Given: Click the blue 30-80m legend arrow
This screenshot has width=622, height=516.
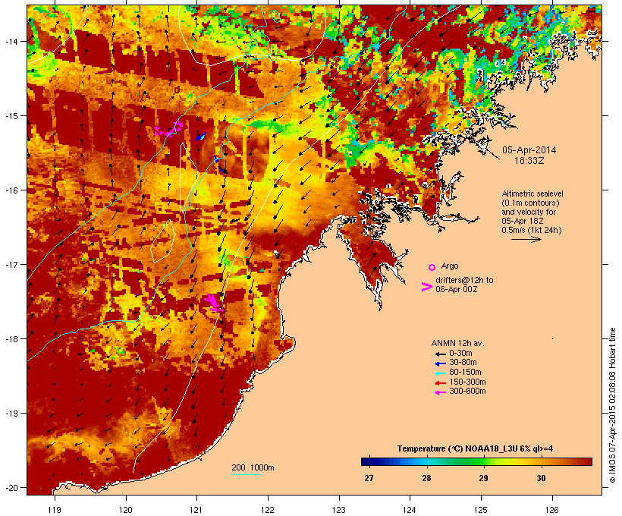Looking at the screenshot, I should pos(440,363).
